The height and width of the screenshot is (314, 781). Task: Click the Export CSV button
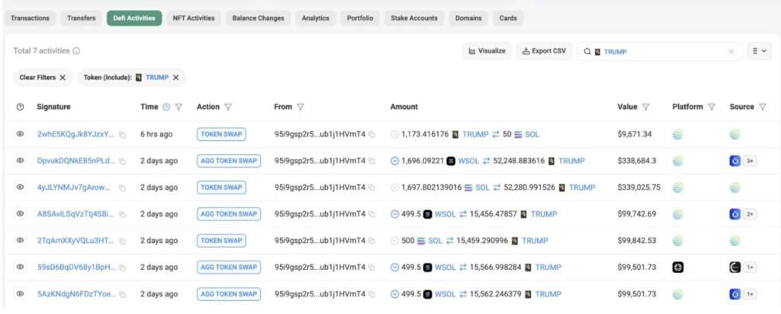[544, 51]
